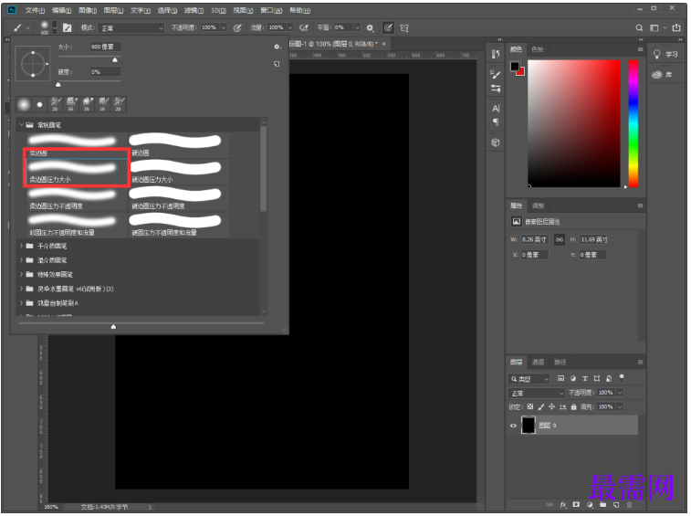The image size is (691, 516).
Task: Toggle the airbrush build-up option
Action: click(303, 28)
